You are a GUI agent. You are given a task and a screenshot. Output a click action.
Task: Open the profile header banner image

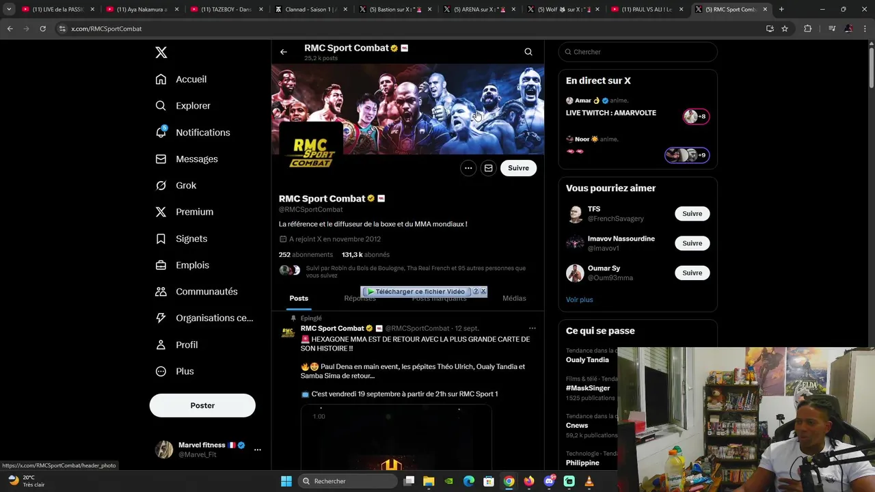pos(408,109)
